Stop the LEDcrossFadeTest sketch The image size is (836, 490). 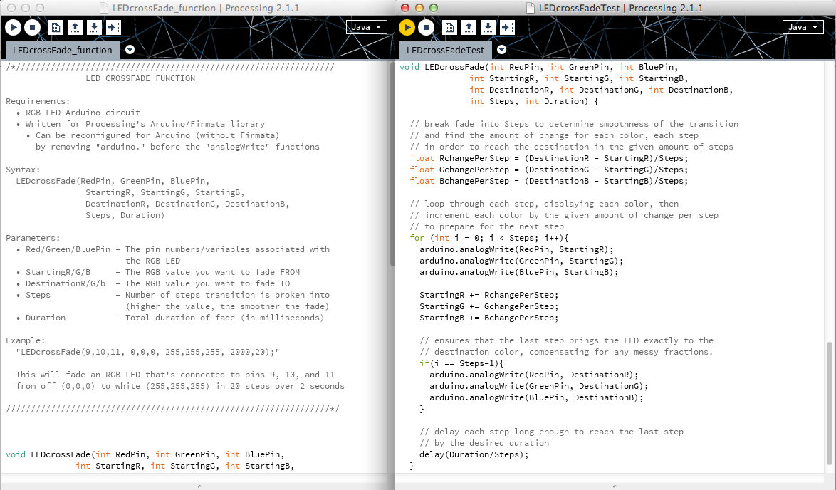coord(426,27)
